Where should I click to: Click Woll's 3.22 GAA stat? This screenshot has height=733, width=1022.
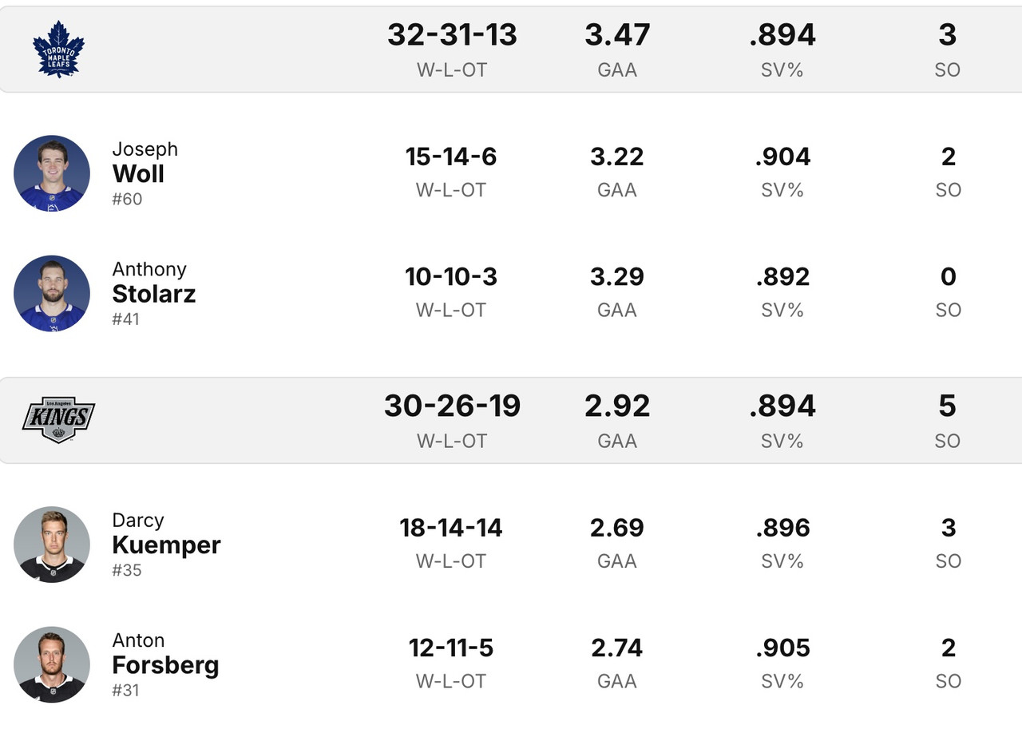616,157
